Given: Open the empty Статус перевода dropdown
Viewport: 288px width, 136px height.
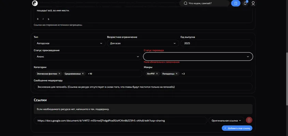Looking at the screenshot, I should pyautogui.click(x=198, y=56).
